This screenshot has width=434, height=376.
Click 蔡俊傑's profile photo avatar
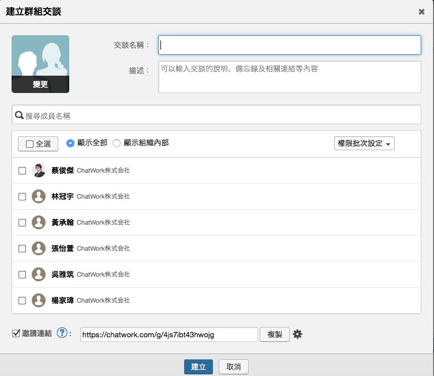(x=39, y=170)
